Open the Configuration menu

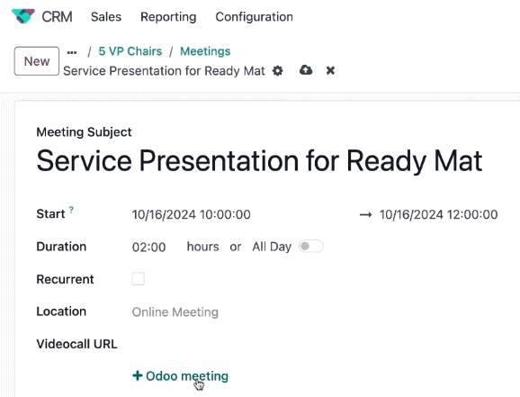[254, 16]
